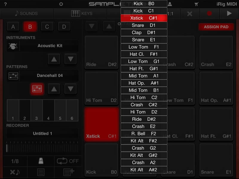
Task: Click the drum kit instrument icon
Action: point(13,46)
